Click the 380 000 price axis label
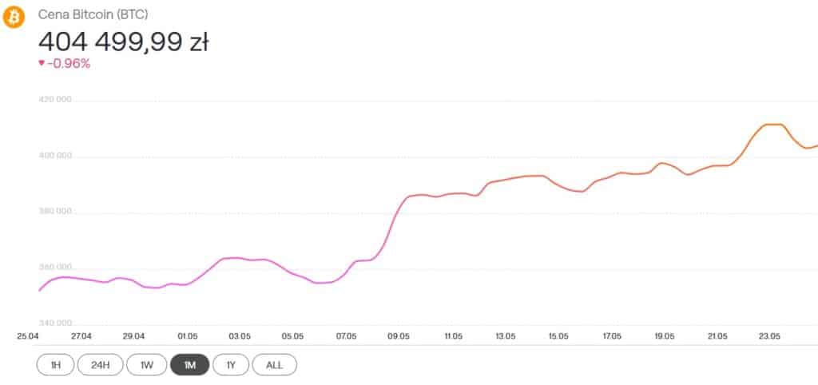This screenshot has width=818, height=385. [55, 212]
